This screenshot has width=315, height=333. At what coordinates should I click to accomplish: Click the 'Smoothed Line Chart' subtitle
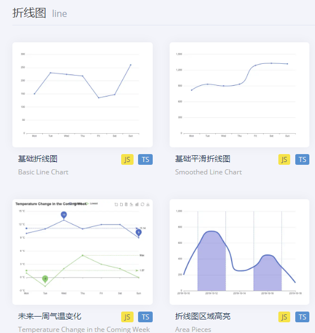pyautogui.click(x=208, y=172)
